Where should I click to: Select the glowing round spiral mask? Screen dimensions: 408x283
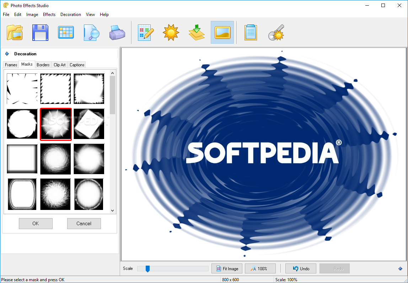click(89, 159)
